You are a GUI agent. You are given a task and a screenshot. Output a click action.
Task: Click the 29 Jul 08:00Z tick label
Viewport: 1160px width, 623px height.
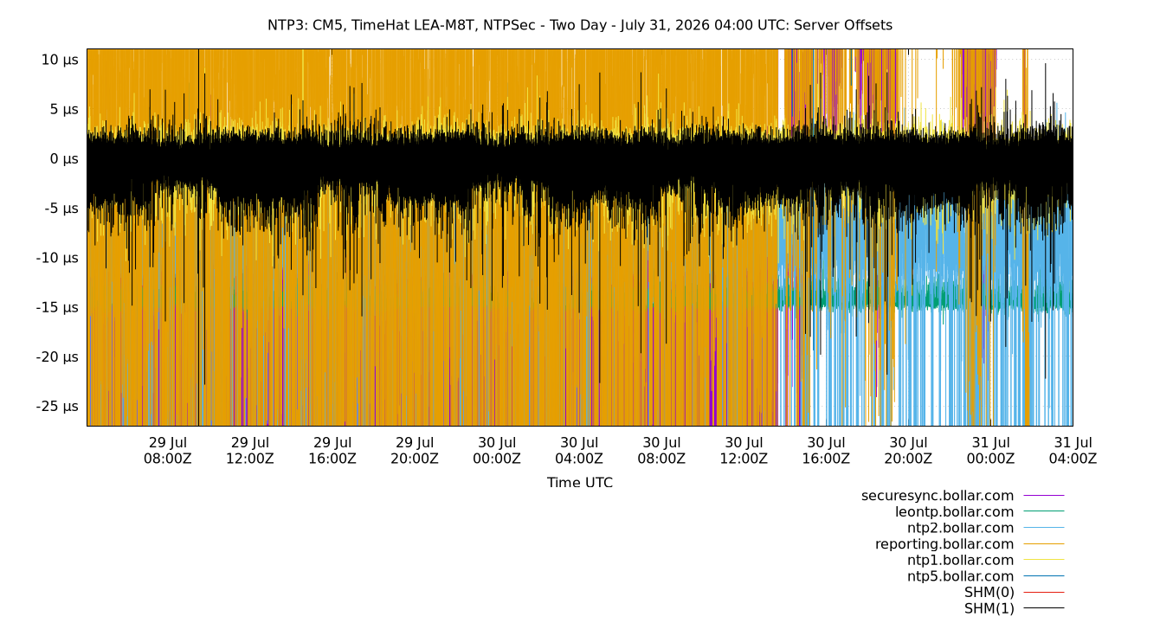[x=168, y=451]
